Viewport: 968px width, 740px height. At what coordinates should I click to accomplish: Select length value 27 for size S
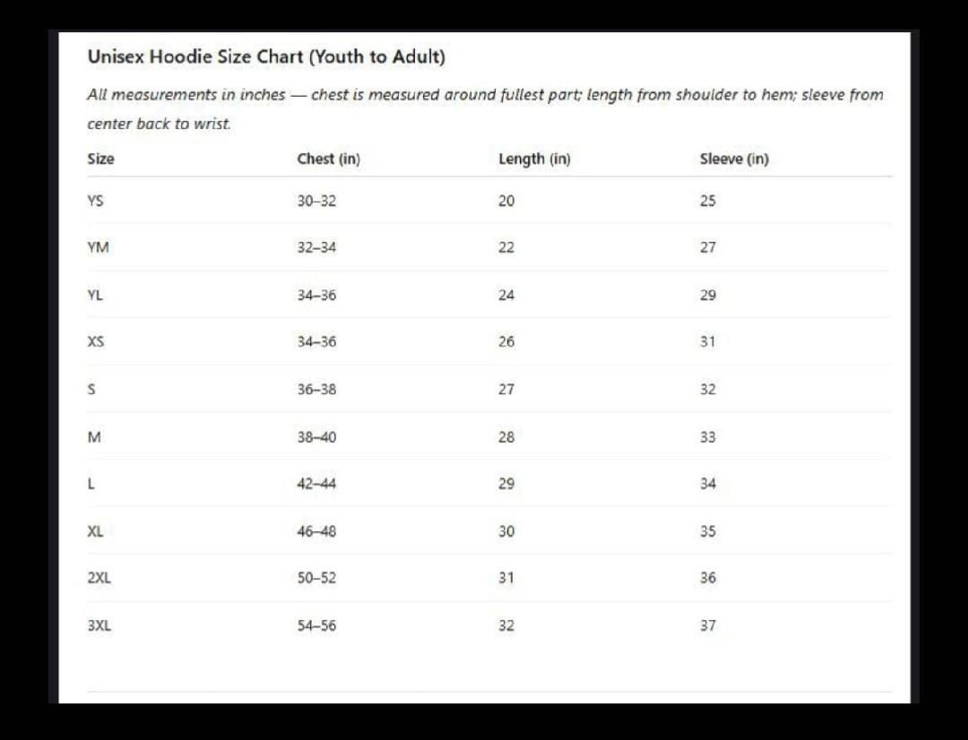[x=506, y=390]
